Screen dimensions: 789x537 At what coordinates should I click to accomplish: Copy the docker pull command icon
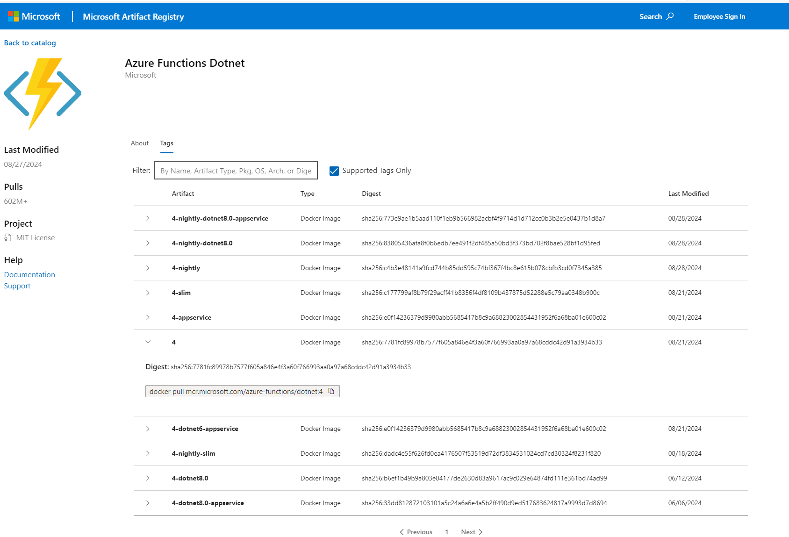click(x=331, y=391)
